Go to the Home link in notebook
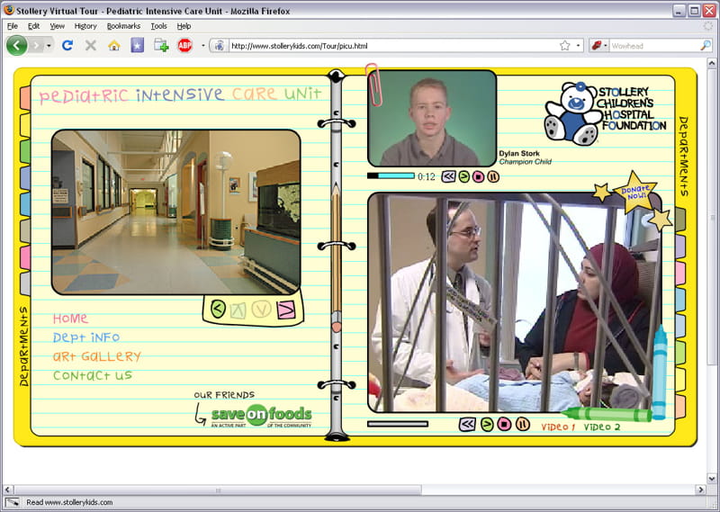 [x=70, y=319]
